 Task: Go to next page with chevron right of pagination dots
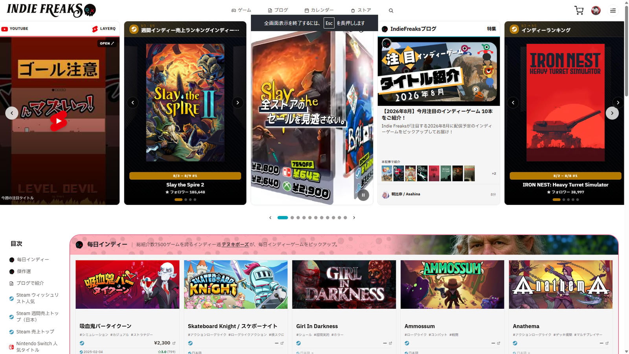click(354, 218)
